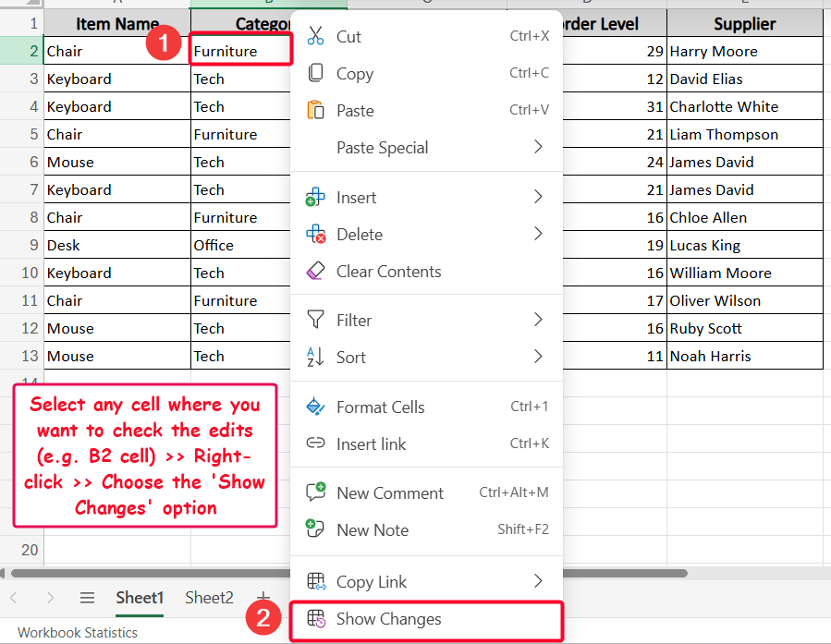The width and height of the screenshot is (831, 644).
Task: Click the Clear Contents eraser icon
Action: click(314, 271)
